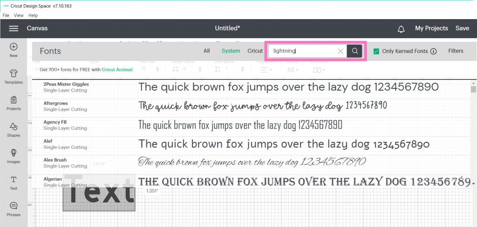This screenshot has height=227, width=477.
Task: Switch to the System fonts tab
Action: [231, 51]
